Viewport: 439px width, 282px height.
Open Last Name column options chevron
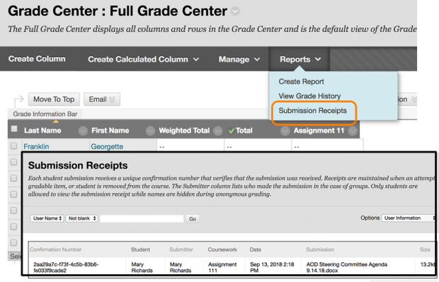click(x=83, y=131)
